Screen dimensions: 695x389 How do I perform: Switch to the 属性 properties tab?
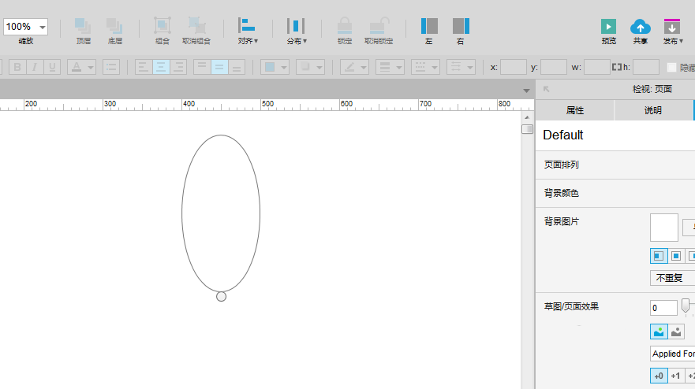574,110
